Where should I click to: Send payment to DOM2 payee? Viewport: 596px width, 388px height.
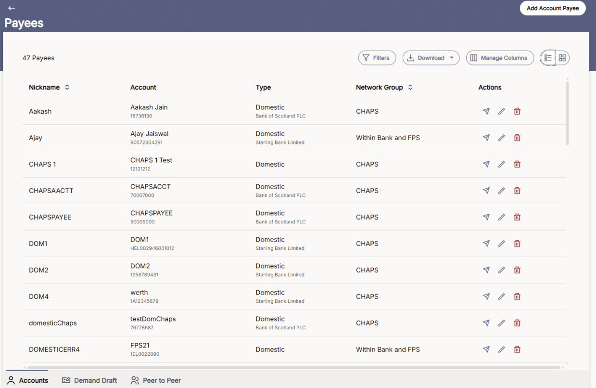tap(486, 270)
